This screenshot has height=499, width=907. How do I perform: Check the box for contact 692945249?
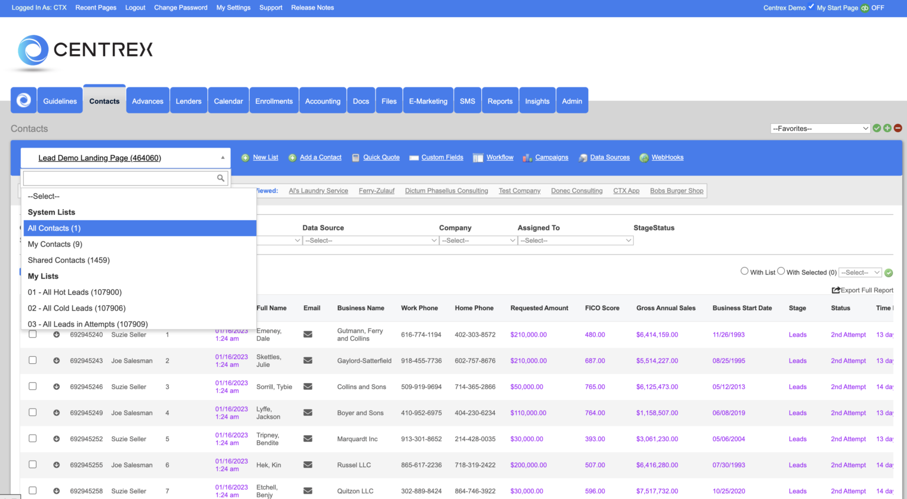pos(32,412)
